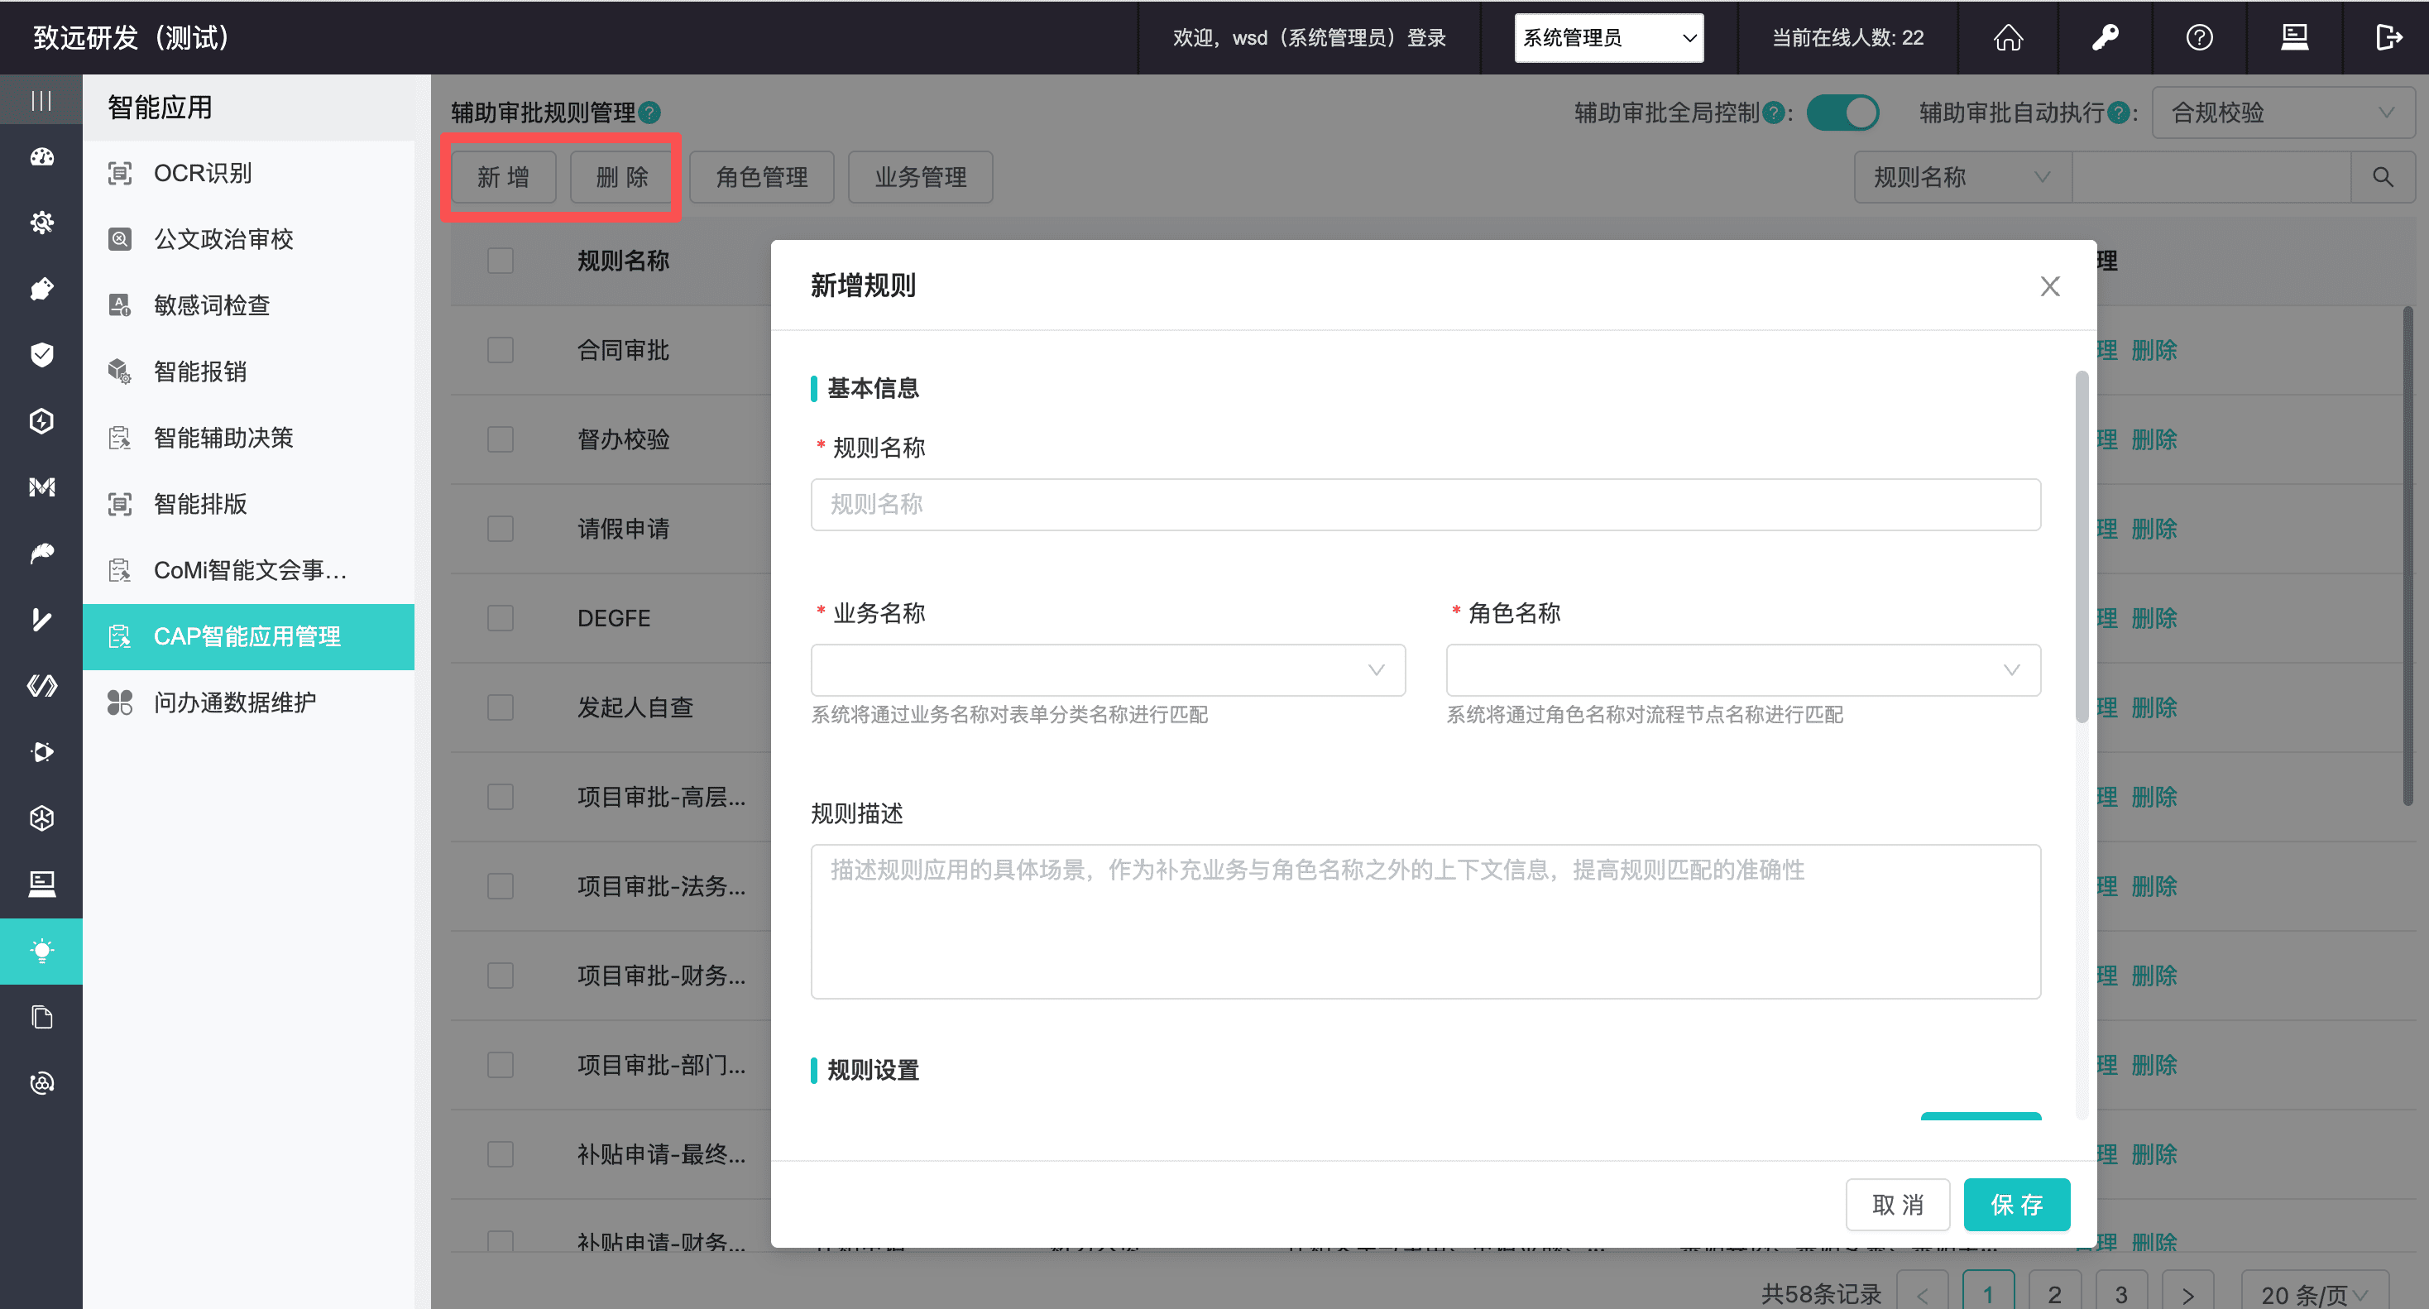Open the 规则名称 search-field dropdown

pyautogui.click(x=1963, y=177)
